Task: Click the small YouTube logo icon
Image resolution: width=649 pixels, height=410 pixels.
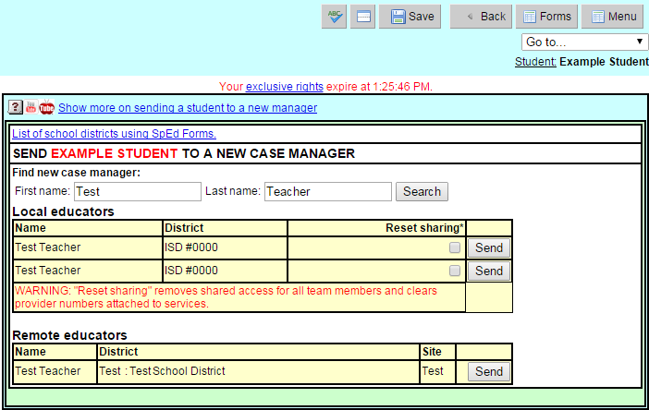Action: click(31, 107)
